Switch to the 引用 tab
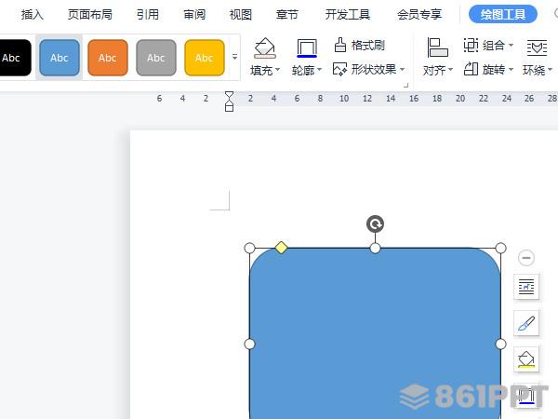Screen dimensions: 558x419 (148, 15)
